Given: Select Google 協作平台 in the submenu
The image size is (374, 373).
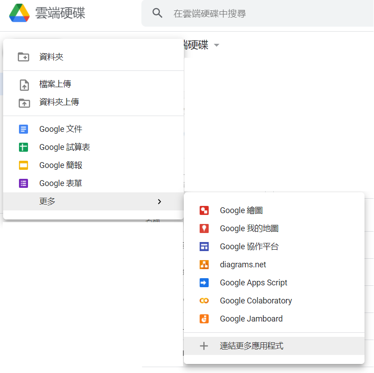Looking at the screenshot, I should pos(274,247).
